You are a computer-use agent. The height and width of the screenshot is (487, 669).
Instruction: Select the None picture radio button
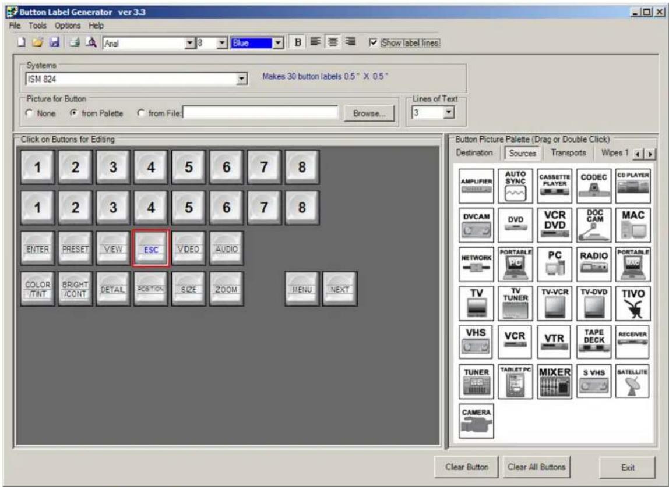29,113
